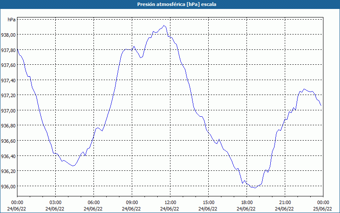Select the 937,40 y-axis value
The height and width of the screenshot is (213, 340).
8,80
